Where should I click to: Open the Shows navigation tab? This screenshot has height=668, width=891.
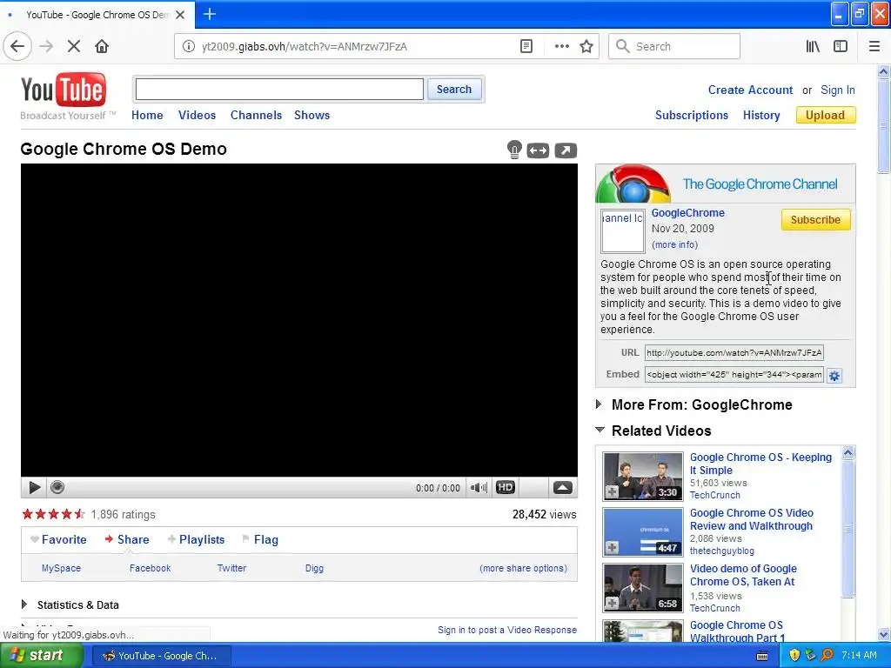[312, 115]
